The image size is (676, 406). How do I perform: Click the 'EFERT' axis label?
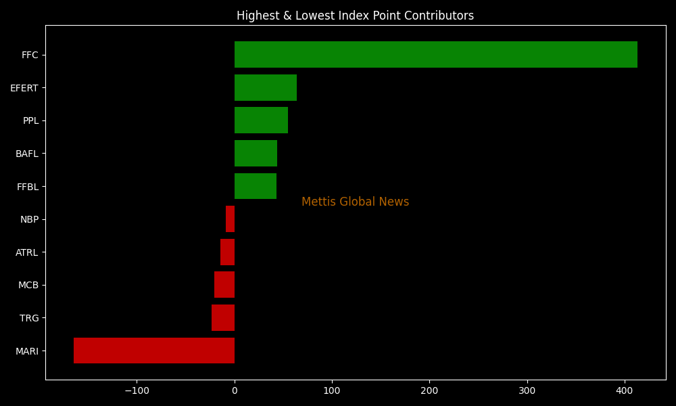[x=24, y=88]
